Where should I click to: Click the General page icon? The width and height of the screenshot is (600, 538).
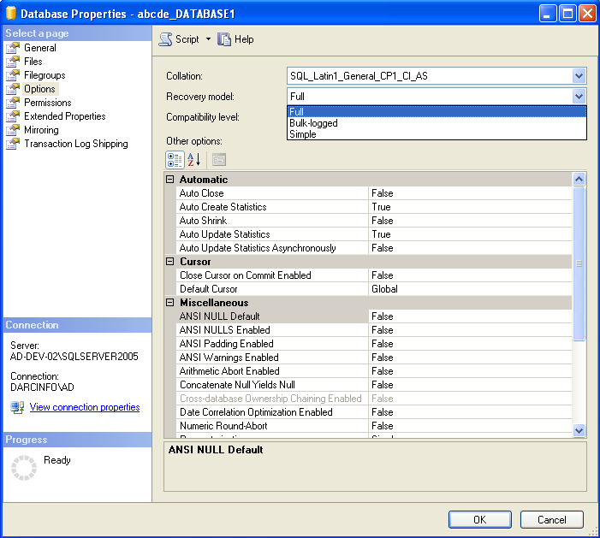tap(13, 48)
